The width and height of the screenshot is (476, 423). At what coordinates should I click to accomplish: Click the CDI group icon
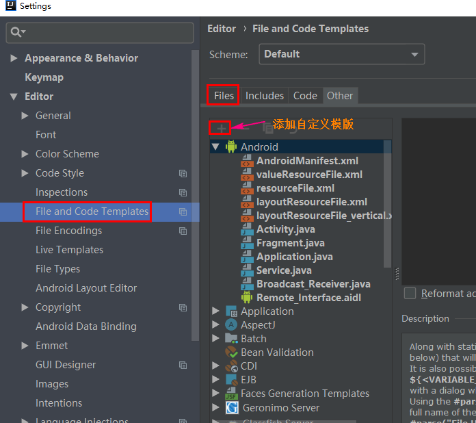tap(231, 366)
